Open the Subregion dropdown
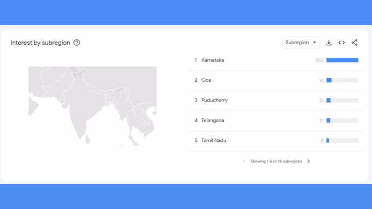 point(301,43)
